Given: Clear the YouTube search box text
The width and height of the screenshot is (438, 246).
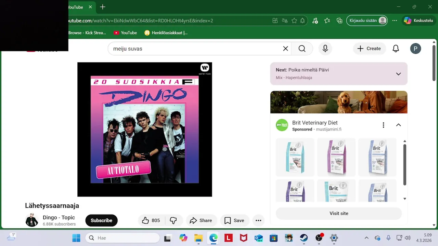Looking at the screenshot, I should tap(285, 49).
